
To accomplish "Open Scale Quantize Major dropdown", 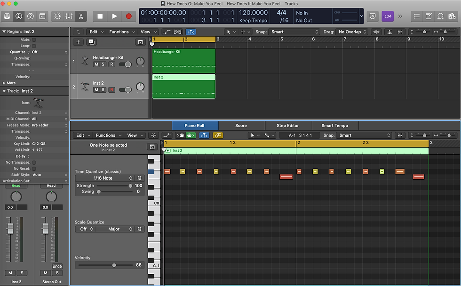I will [115, 229].
